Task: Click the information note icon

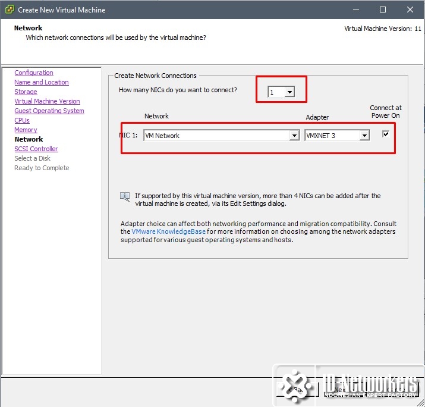Action: 125,196
